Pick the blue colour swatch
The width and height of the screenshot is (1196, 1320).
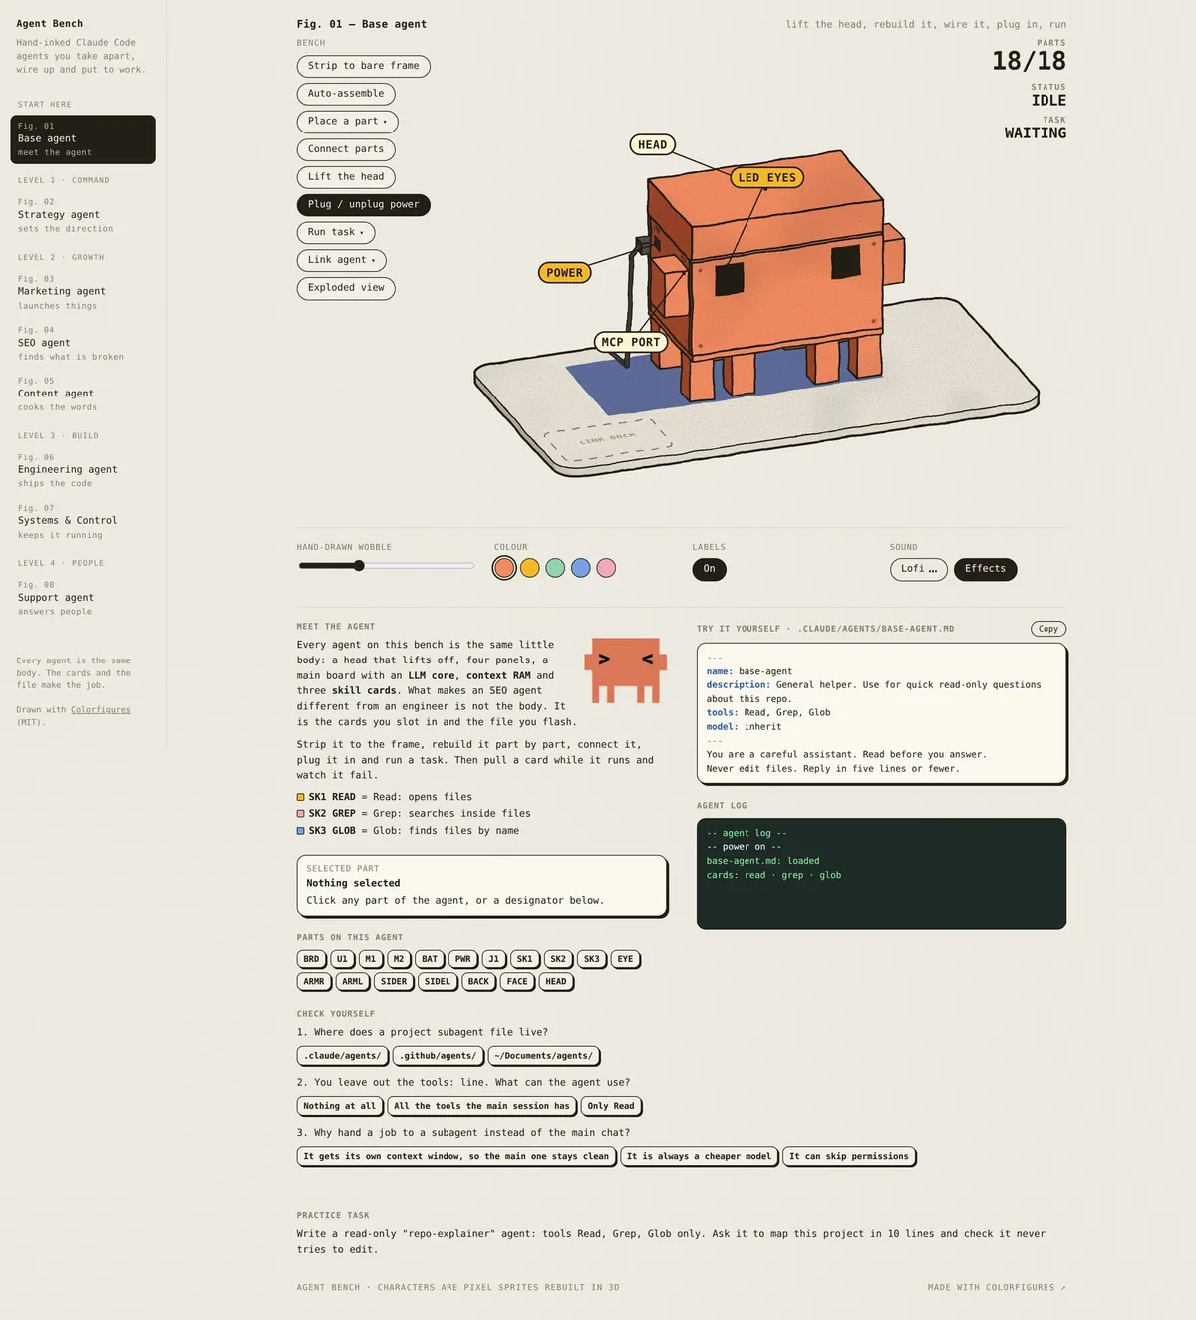[x=580, y=568]
